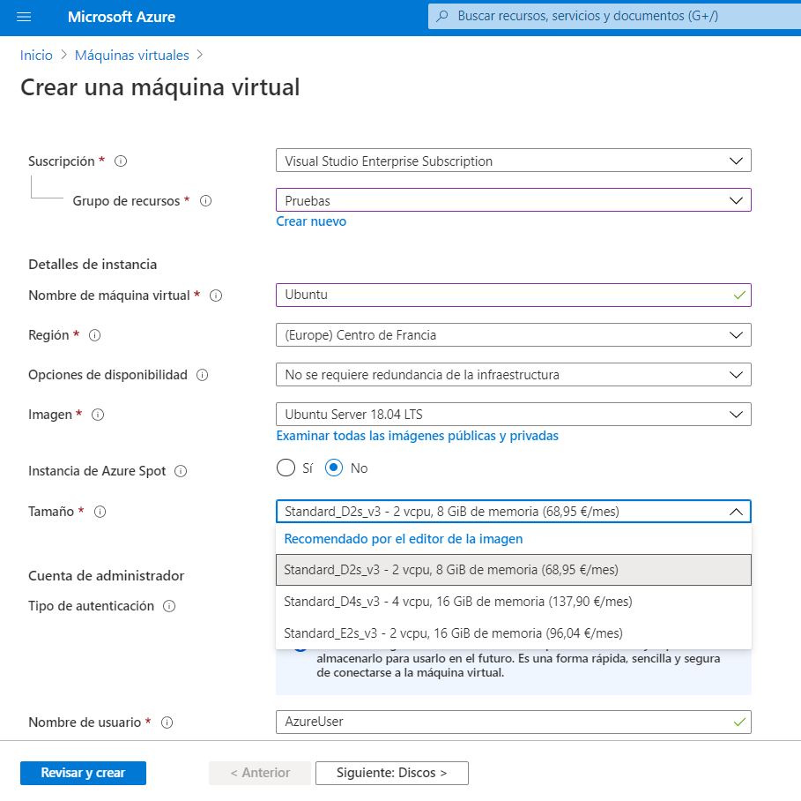Open Opciones de disponibilidad dropdown
Image resolution: width=801 pixels, height=801 pixels.
(514, 374)
